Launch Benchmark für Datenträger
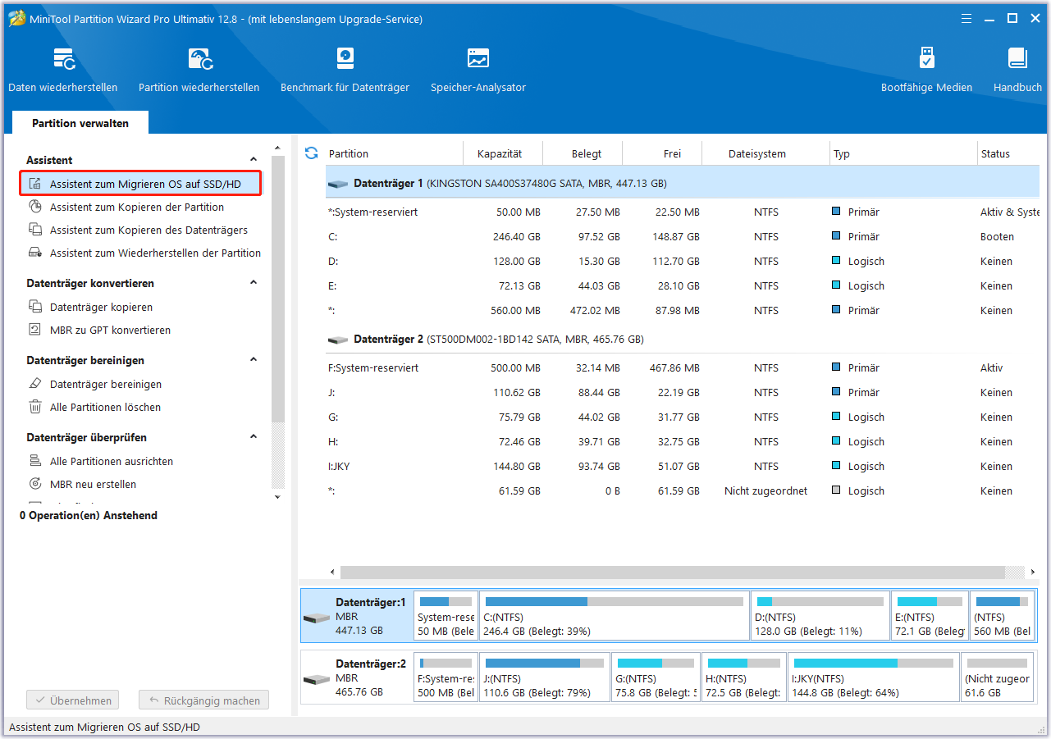This screenshot has width=1051, height=739. 345,71
